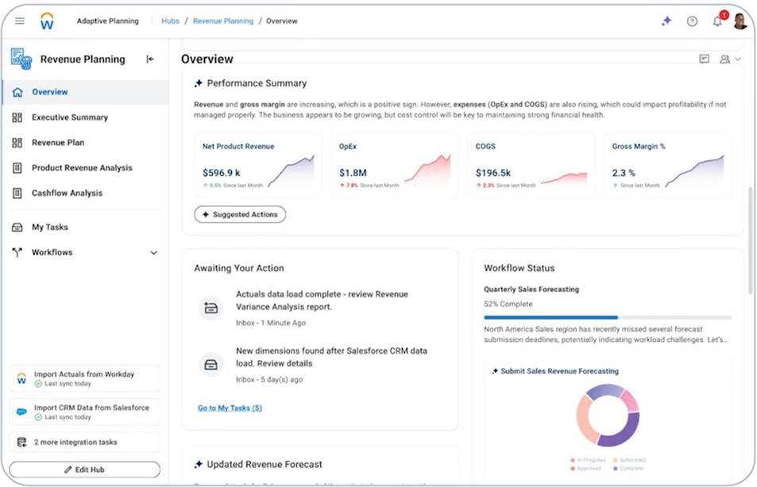The image size is (757, 487).
Task: Click the Workday logo icon
Action: pyautogui.click(x=47, y=21)
